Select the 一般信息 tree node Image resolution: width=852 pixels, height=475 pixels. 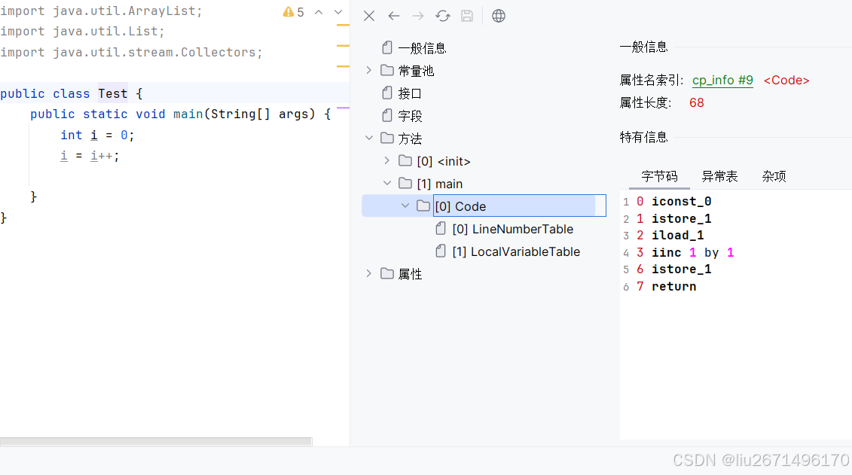pyautogui.click(x=422, y=48)
